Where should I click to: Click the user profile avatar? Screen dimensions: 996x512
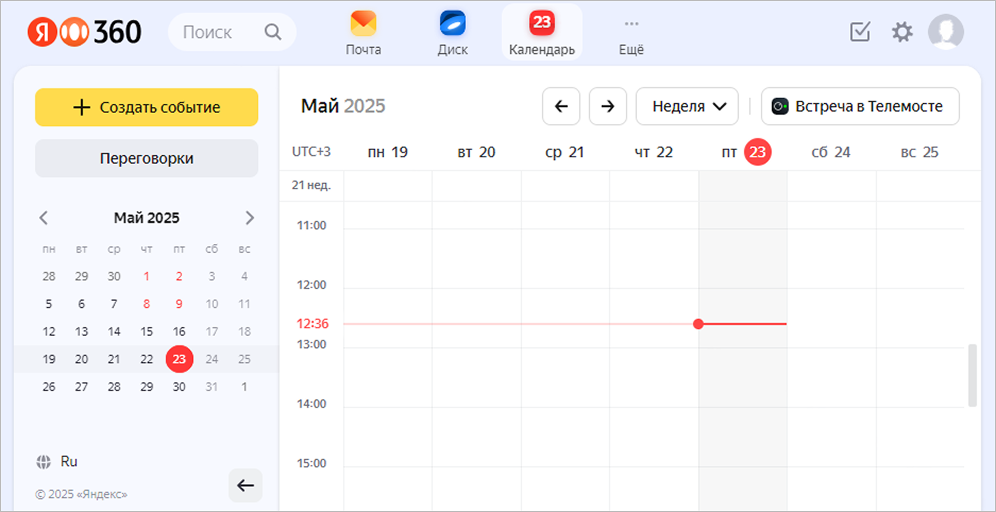point(946,32)
